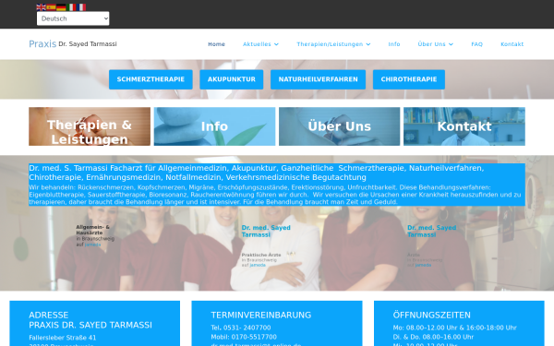The height and width of the screenshot is (346, 554).
Task: Expand the Therapien/Leistungen chevron arrow
Action: 368,44
